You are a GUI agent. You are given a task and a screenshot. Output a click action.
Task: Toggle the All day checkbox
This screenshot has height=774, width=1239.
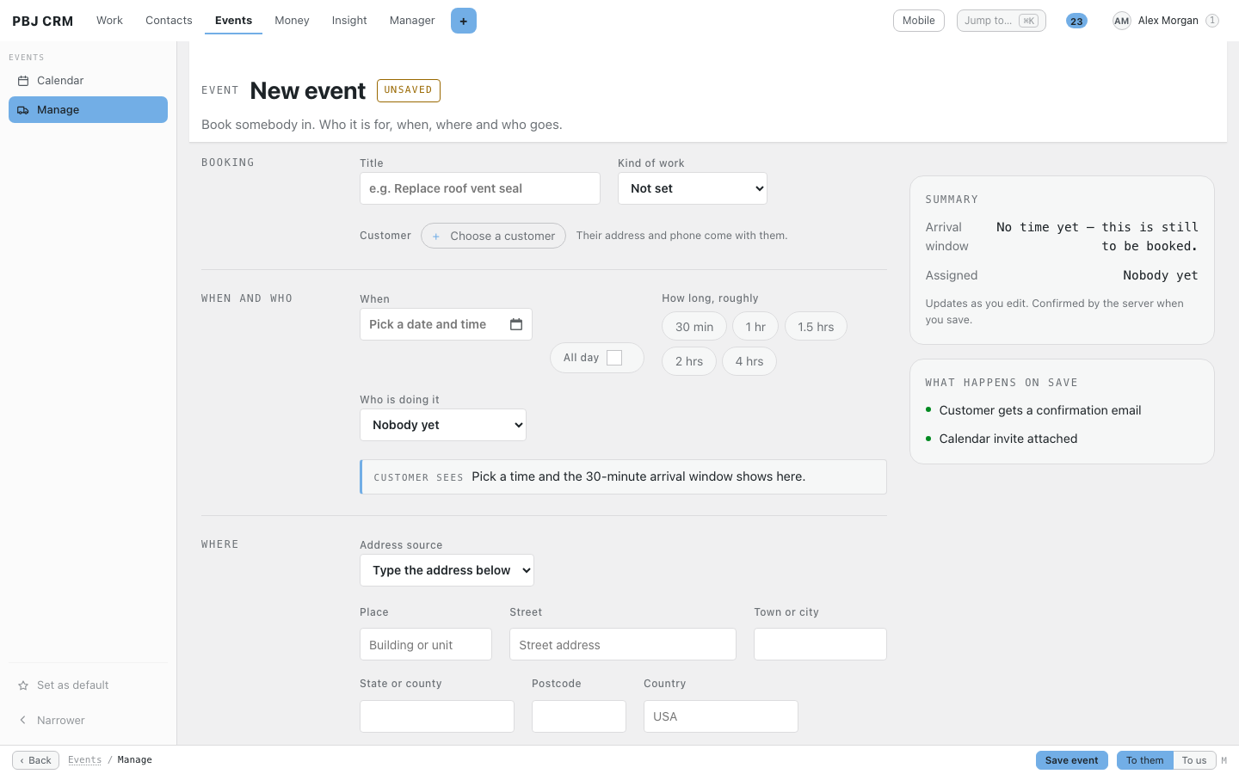coord(614,358)
